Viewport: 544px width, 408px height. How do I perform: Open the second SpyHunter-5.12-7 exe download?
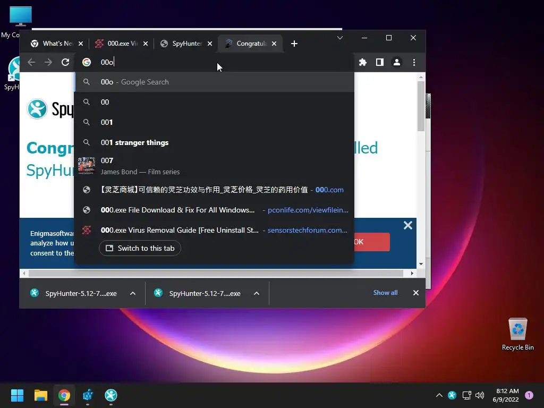199,293
